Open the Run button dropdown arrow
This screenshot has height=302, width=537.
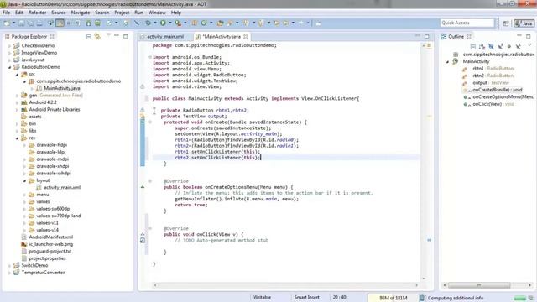[x=169, y=23]
